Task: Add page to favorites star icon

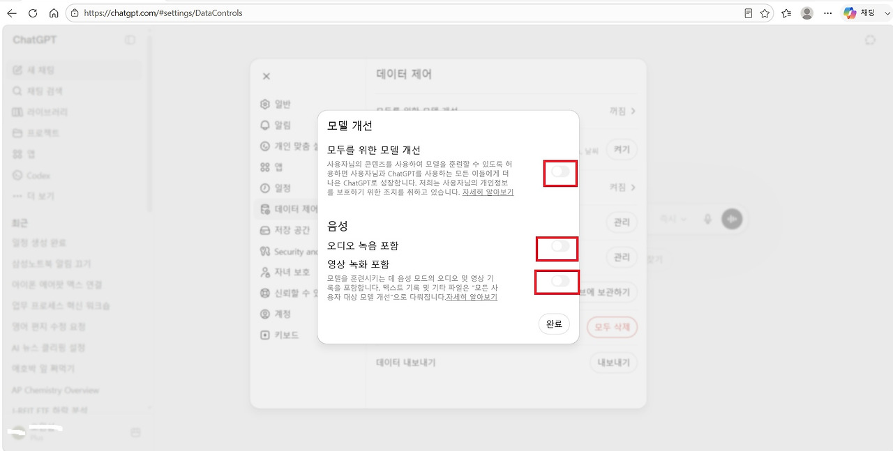Action: [765, 13]
